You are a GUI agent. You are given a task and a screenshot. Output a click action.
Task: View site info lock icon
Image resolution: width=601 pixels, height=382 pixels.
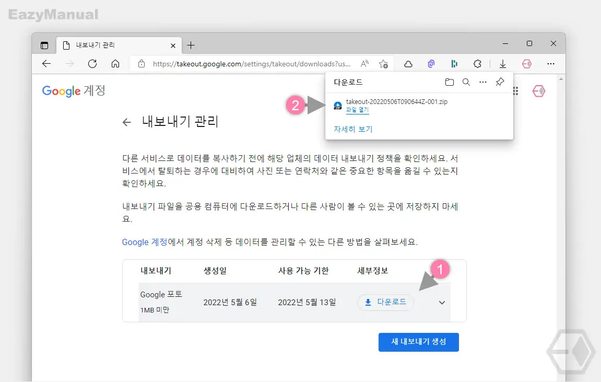(x=142, y=64)
